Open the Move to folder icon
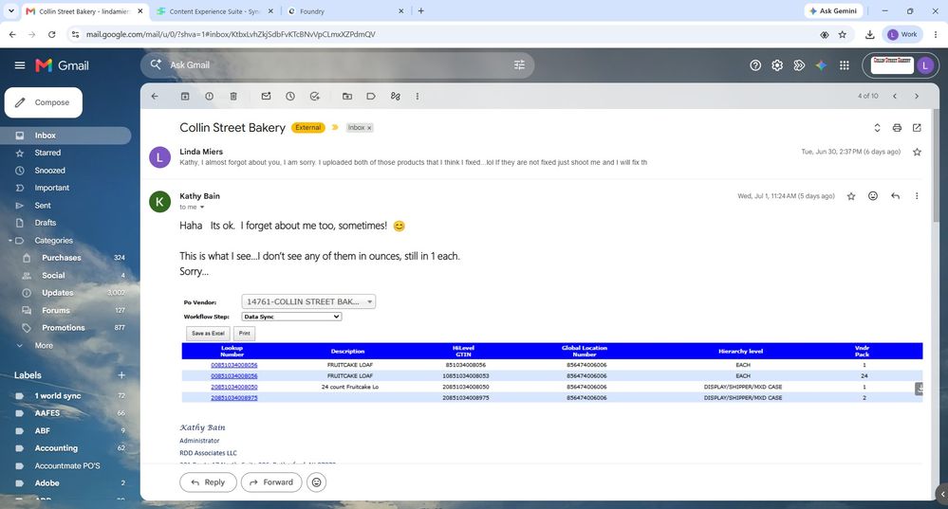 [x=347, y=96]
